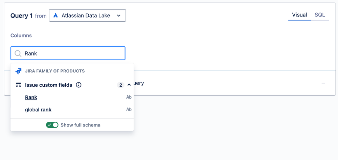Click the Atlassian logo in the data source selector

tap(56, 16)
